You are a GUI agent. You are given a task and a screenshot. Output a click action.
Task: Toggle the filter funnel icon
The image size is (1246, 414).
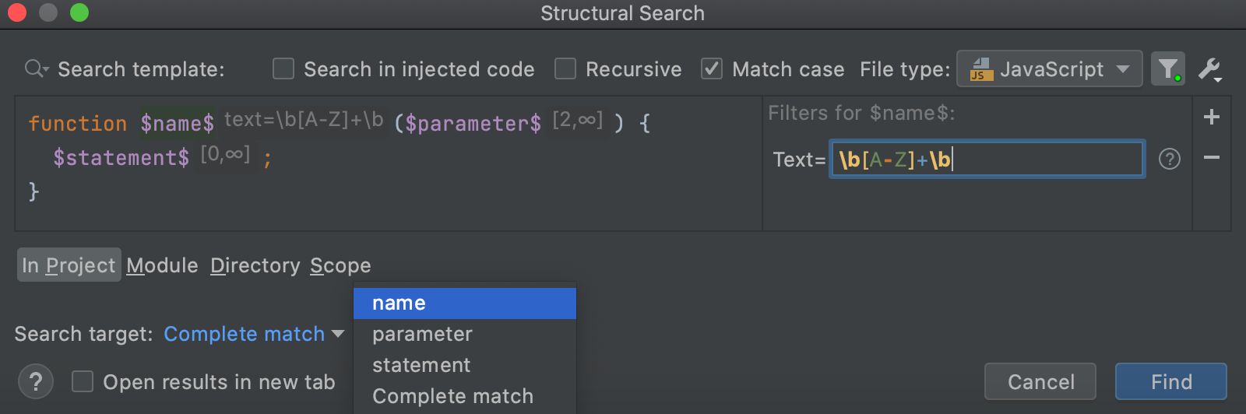coord(1167,69)
